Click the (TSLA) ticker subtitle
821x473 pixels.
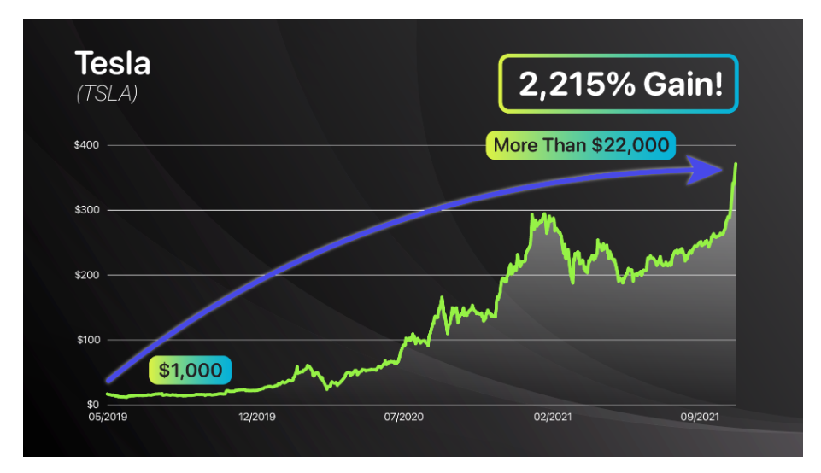[107, 94]
